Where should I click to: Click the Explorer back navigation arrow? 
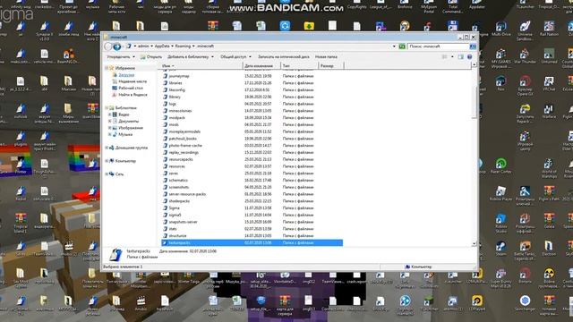point(108,47)
